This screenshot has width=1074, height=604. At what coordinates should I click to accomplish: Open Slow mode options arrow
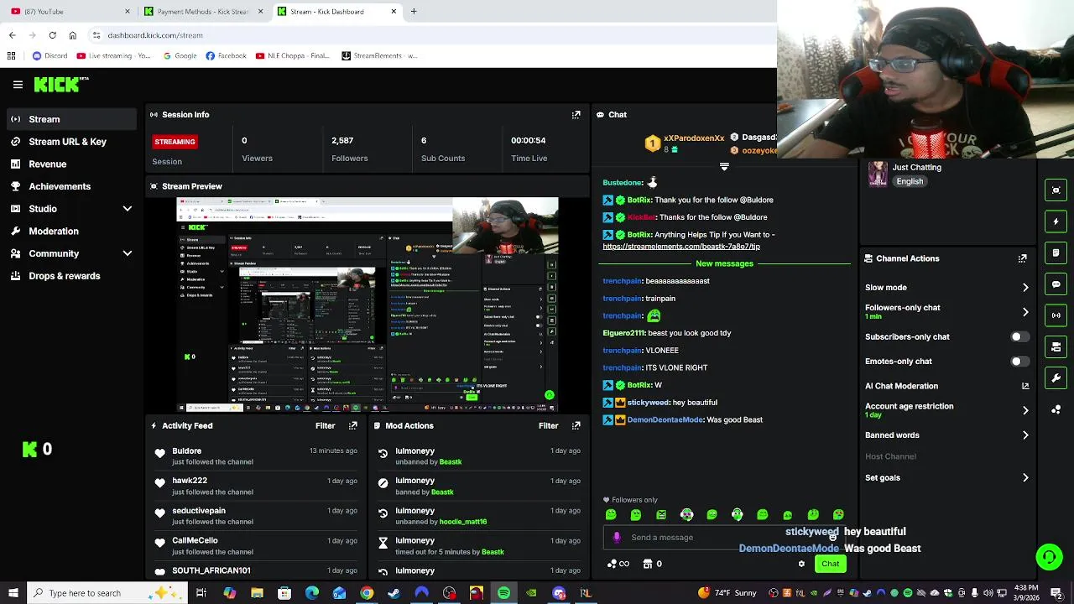[x=1025, y=288]
